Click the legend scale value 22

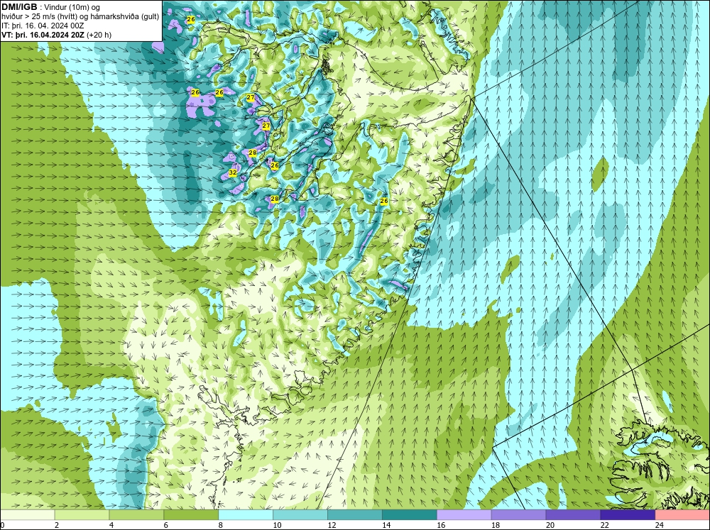(604, 525)
